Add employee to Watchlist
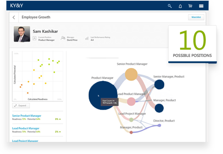The image size is (223, 154). point(196,17)
